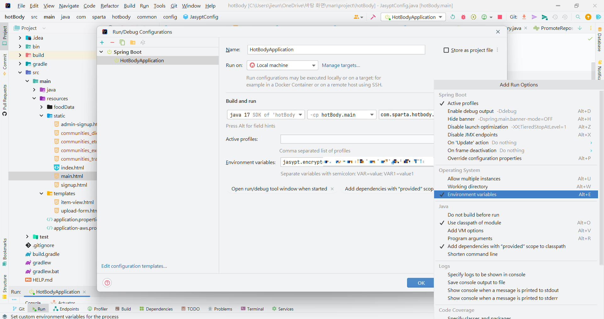Run with coverage icon

[473, 17]
